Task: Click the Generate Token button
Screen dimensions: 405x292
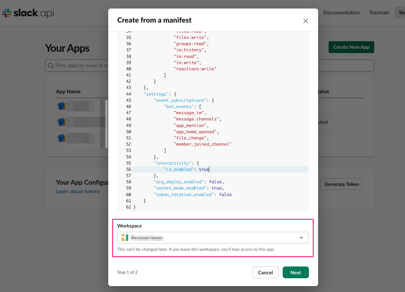Action: coord(342,184)
